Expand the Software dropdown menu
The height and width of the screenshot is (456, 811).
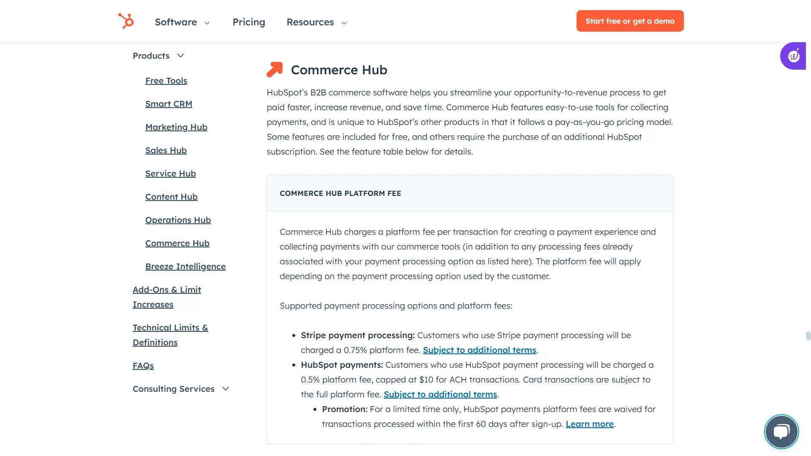click(182, 22)
